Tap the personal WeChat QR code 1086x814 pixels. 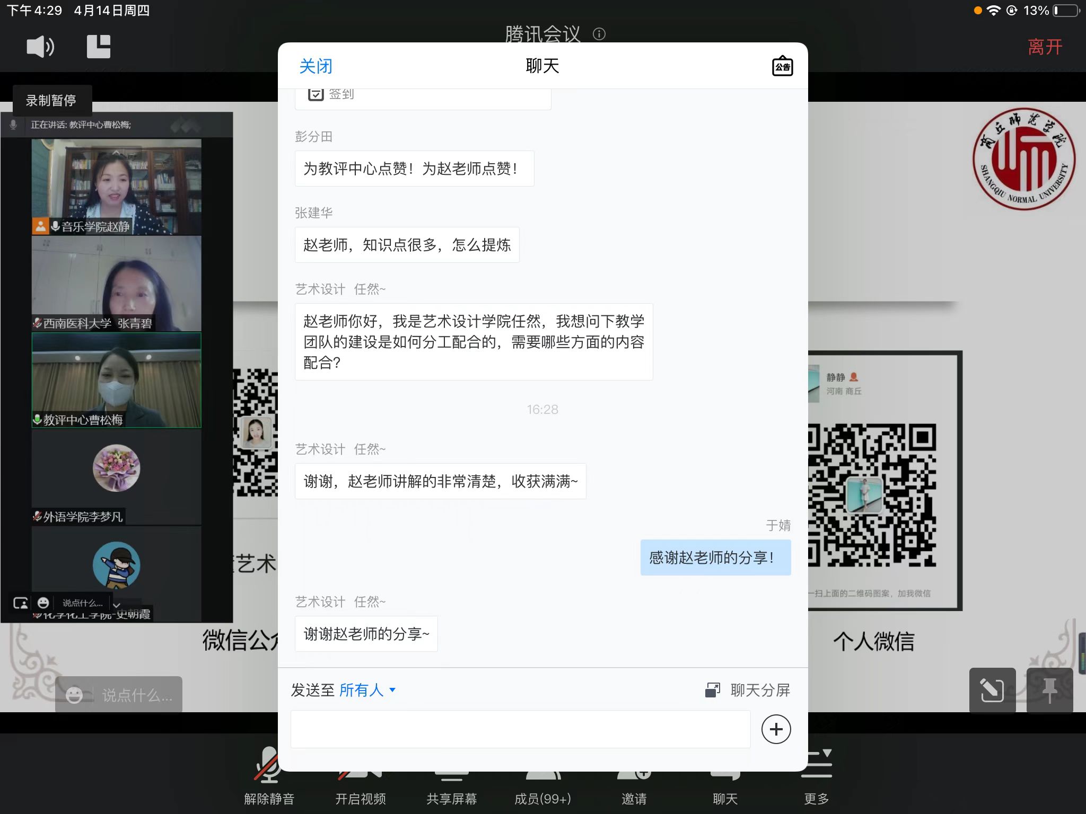click(x=873, y=495)
